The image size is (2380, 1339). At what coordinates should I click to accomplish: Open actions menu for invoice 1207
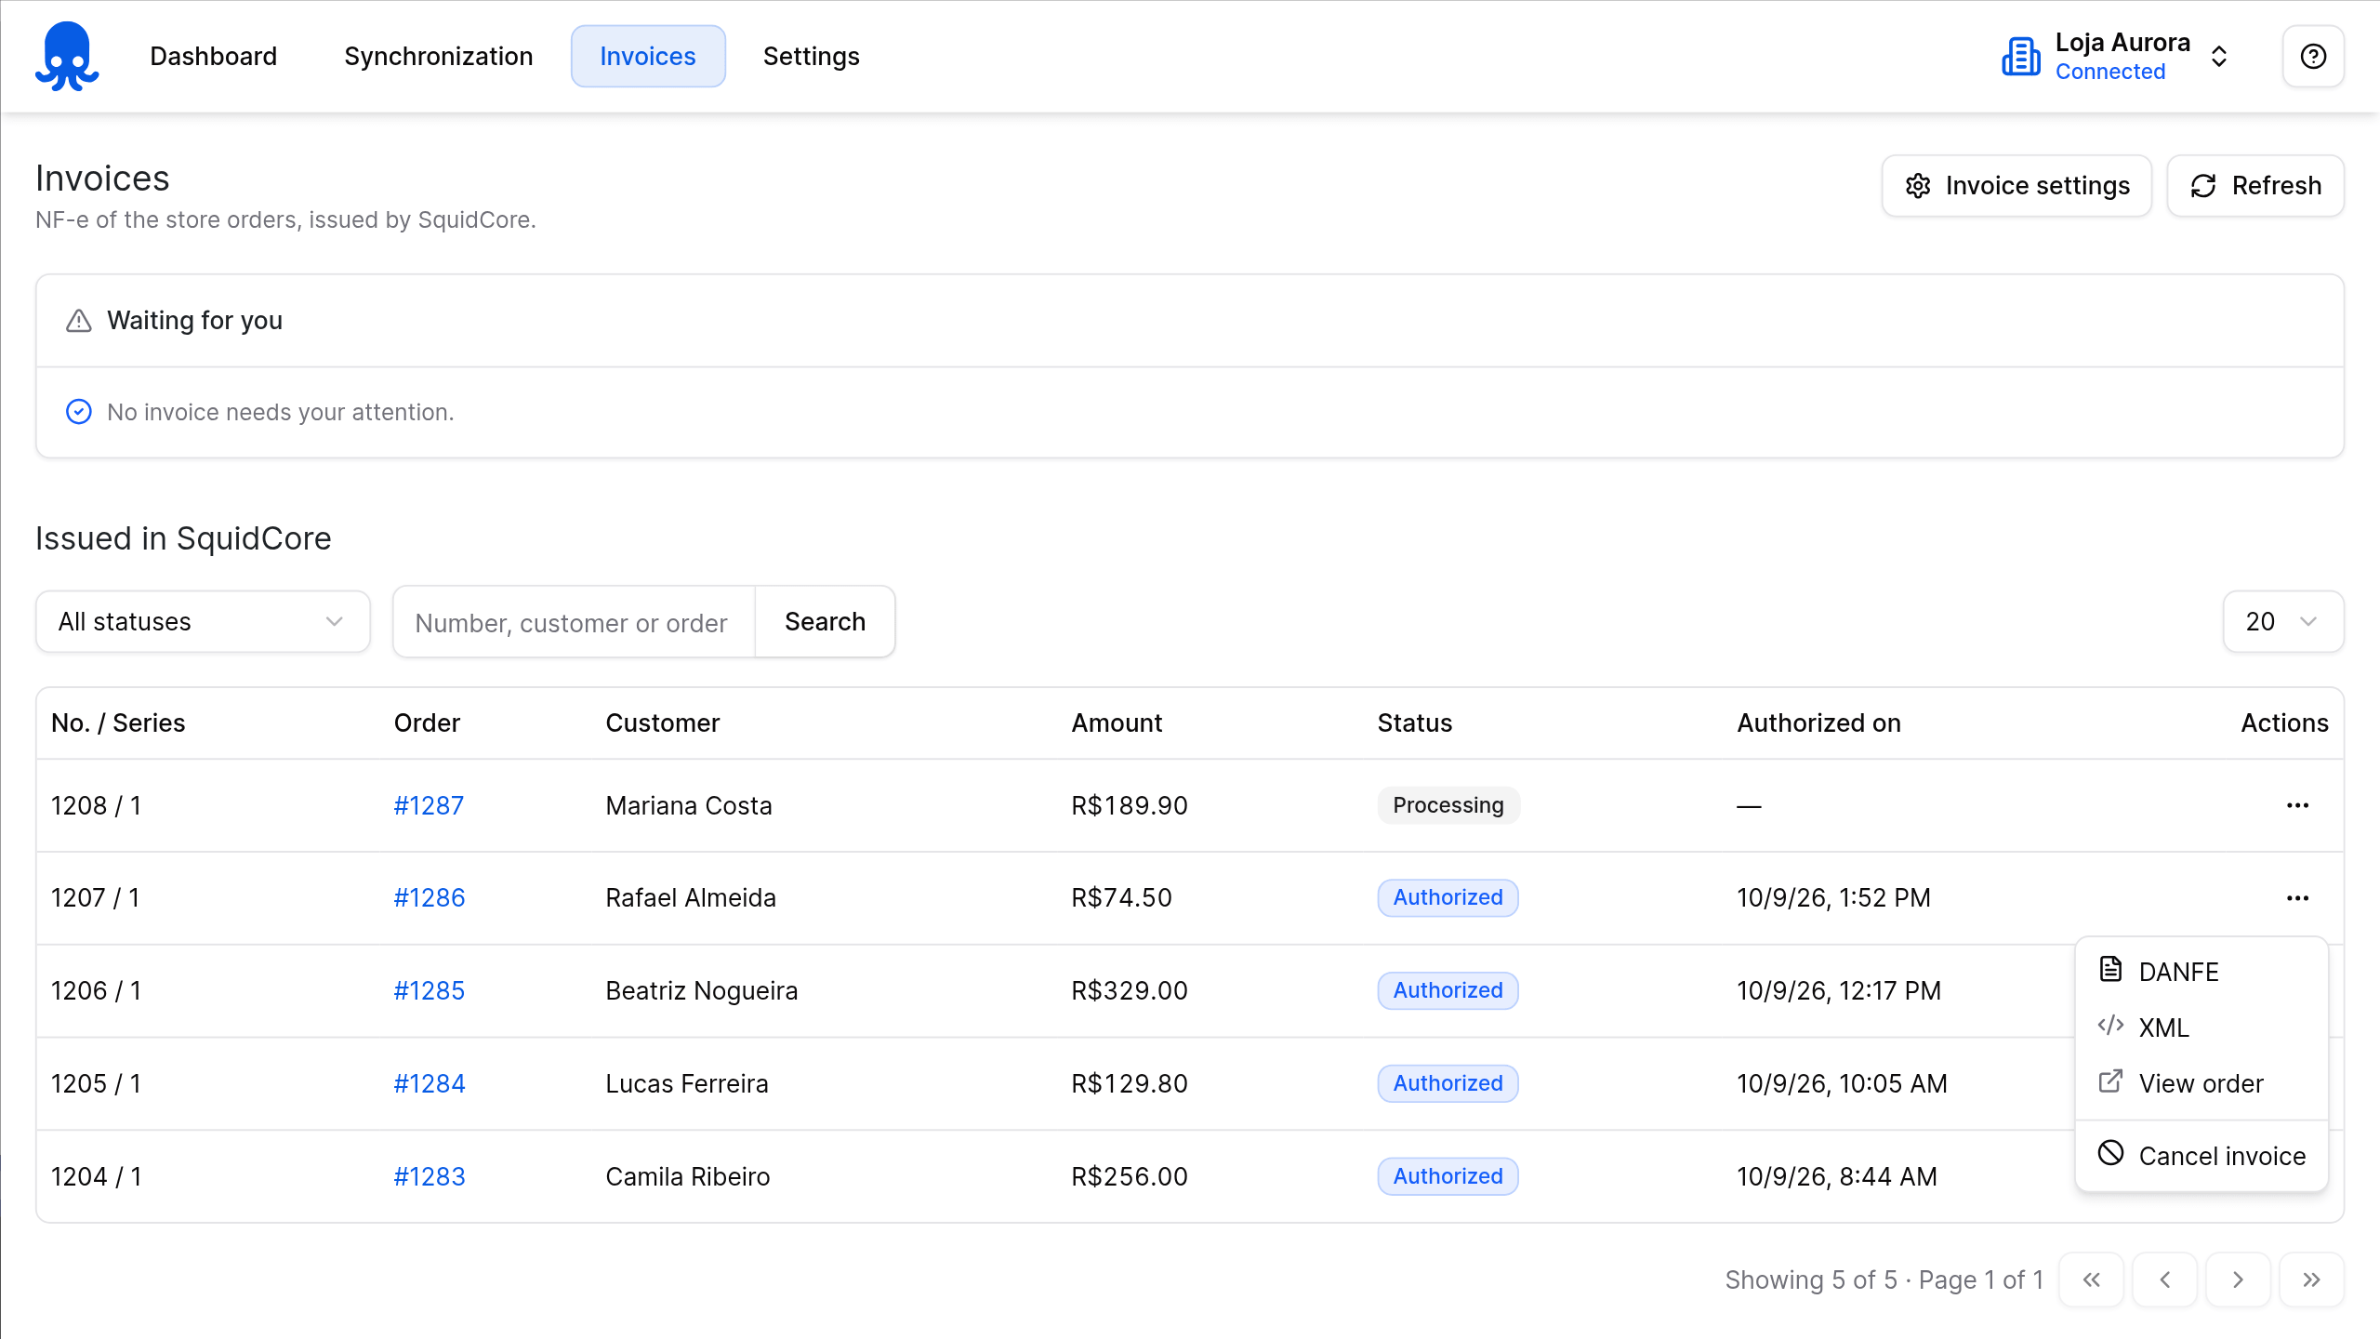tap(2297, 898)
